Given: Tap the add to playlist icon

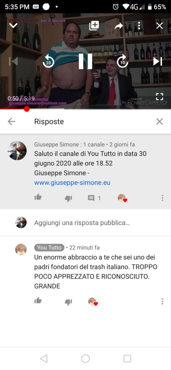Looking at the screenshot, I should click(94, 26).
